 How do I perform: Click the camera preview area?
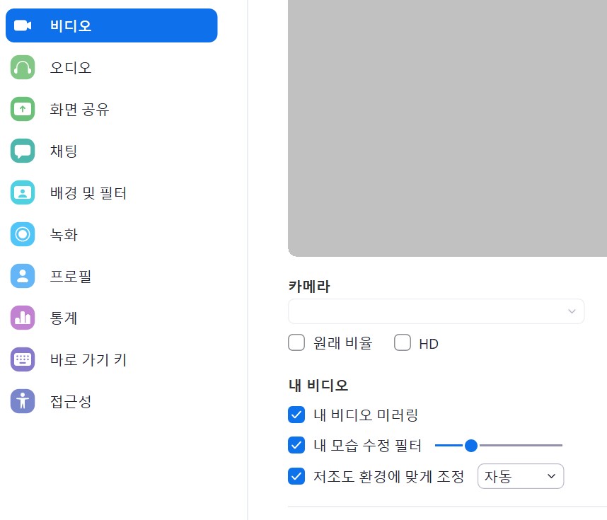446,127
